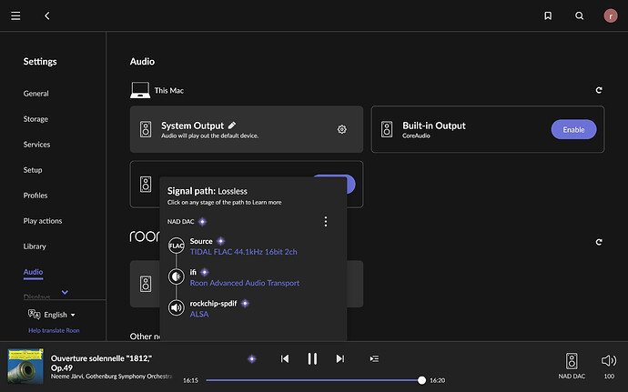
Task: Open the bookmarks icon
Action: [548, 15]
